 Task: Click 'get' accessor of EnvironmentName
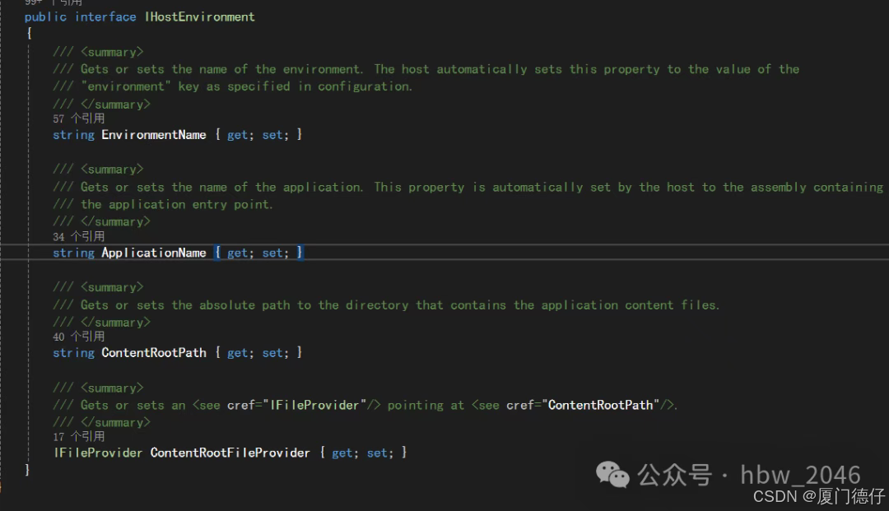tap(237, 135)
